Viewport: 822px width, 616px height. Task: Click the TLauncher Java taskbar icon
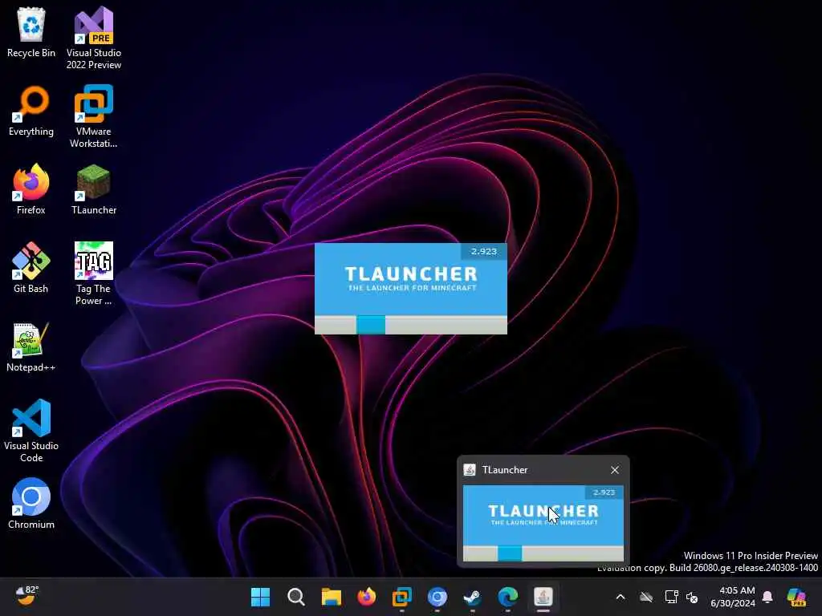pyautogui.click(x=543, y=597)
